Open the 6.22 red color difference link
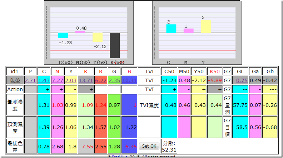283x158 pixels. tap(101, 80)
